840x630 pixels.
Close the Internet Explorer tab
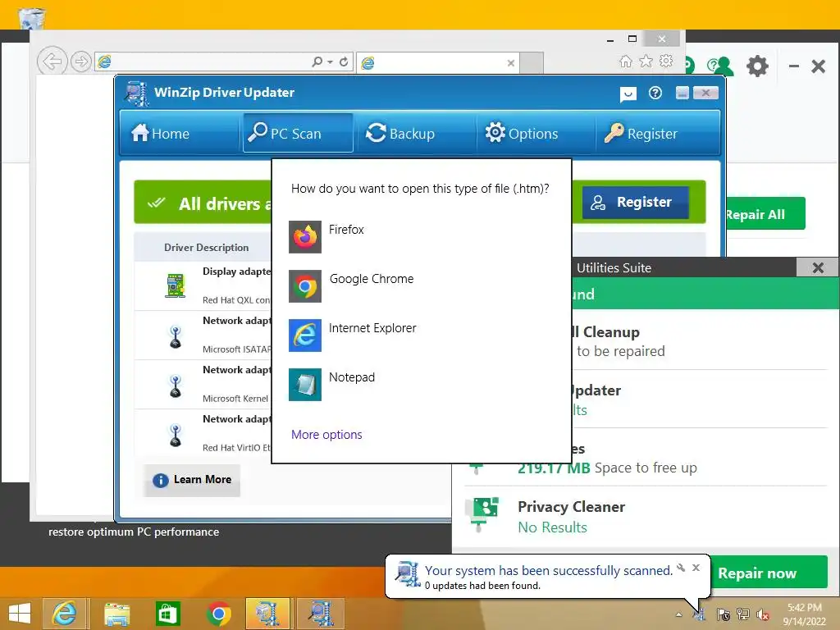tap(510, 63)
